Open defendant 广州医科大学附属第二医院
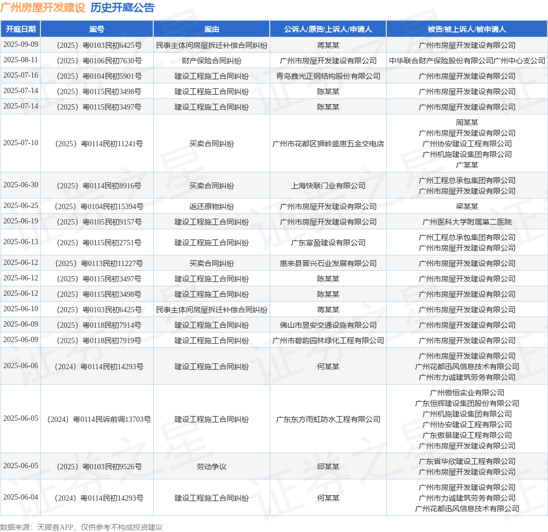Screen dimensions: 548x532 coord(467,222)
